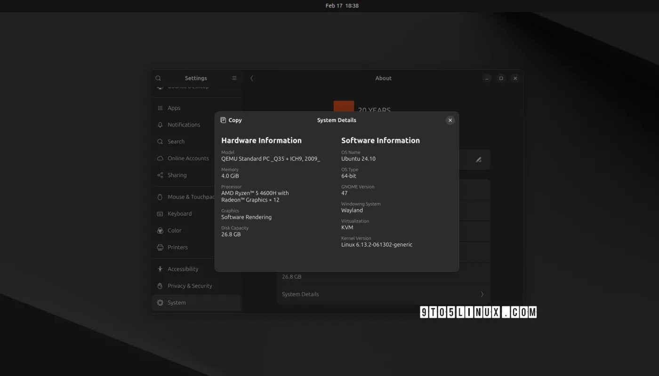
Task: Click the Notifications bell icon
Action: pos(160,125)
